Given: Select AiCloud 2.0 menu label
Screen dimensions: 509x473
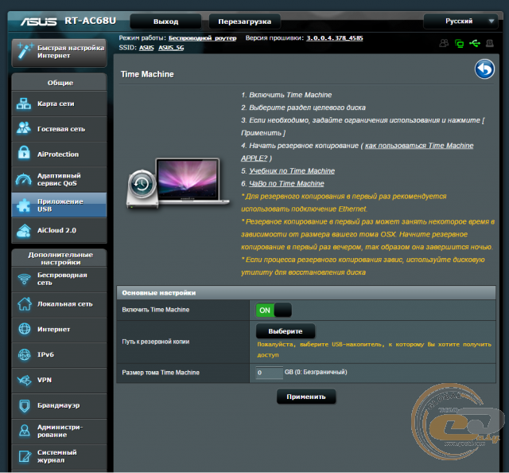Looking at the screenshot, I should click(56, 230).
